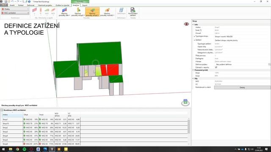
Task: Click the undo arrow in quick access toolbar
Action: 12,2
